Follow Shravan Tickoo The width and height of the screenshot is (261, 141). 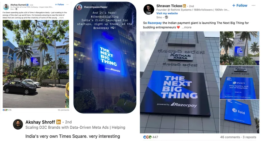pyautogui.click(x=240, y=6)
